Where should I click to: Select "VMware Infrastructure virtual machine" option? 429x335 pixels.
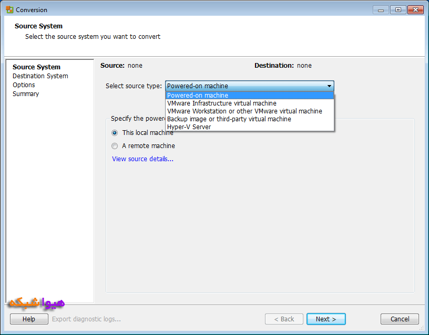point(221,103)
